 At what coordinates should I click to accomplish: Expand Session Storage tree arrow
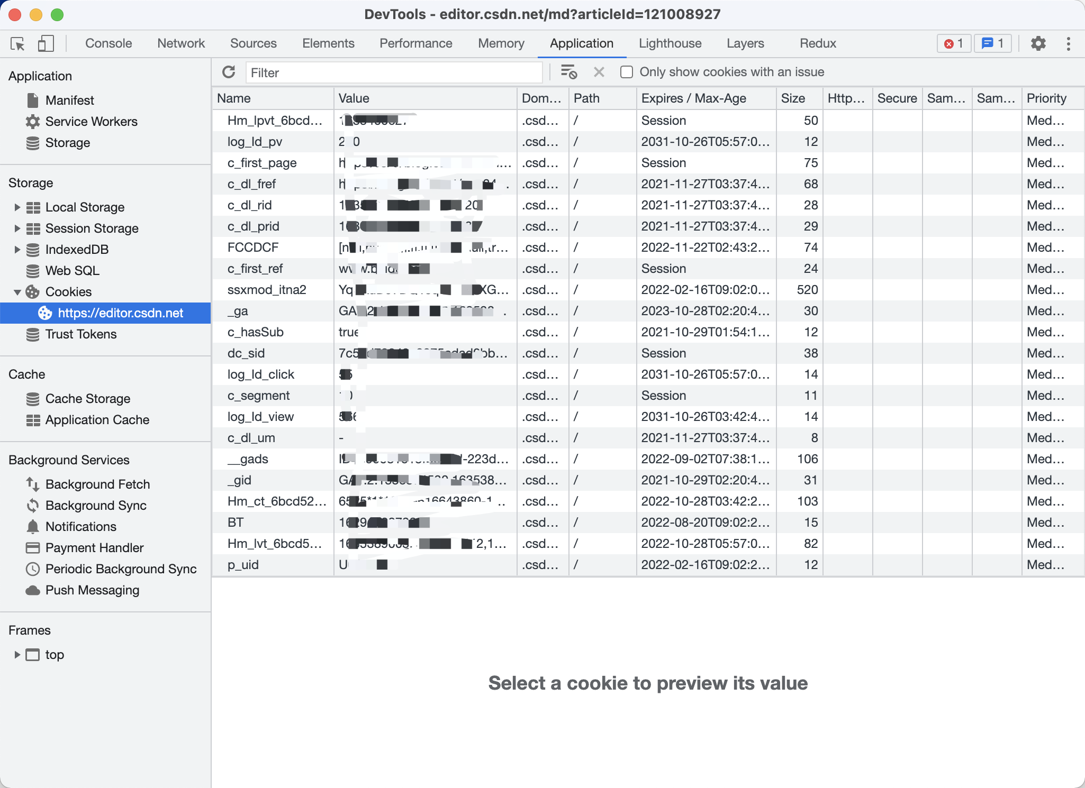[17, 228]
